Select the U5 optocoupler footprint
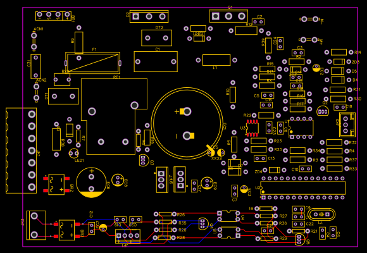The image size is (367, 253). point(228,232)
